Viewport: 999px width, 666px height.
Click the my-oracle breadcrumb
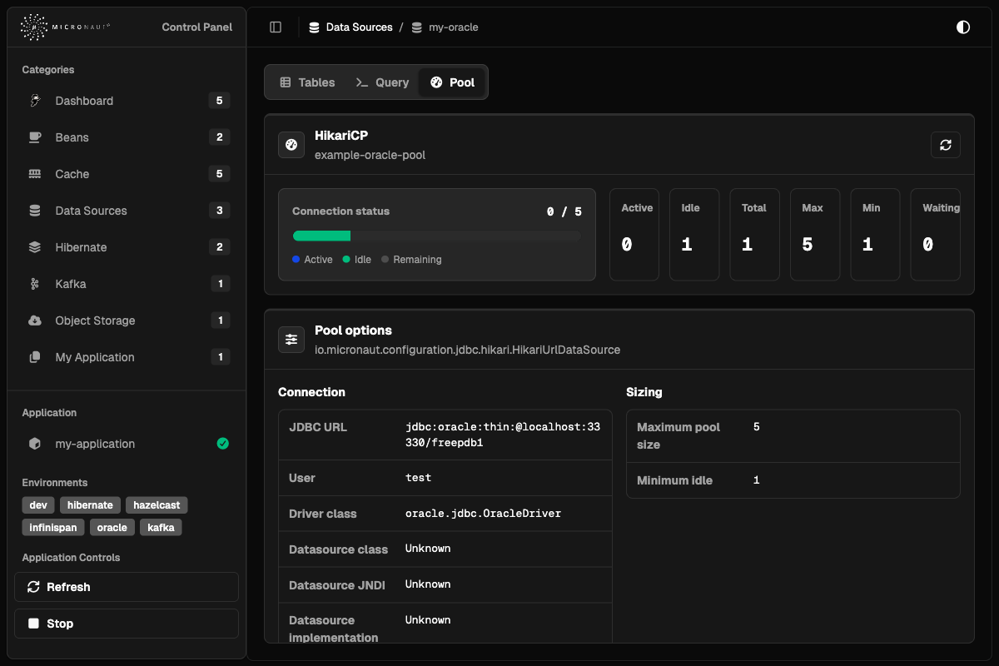454,27
